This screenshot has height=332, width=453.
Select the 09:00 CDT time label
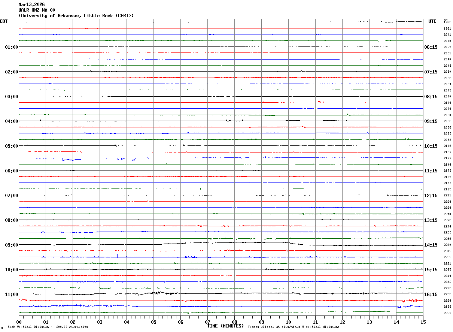coord(12,245)
